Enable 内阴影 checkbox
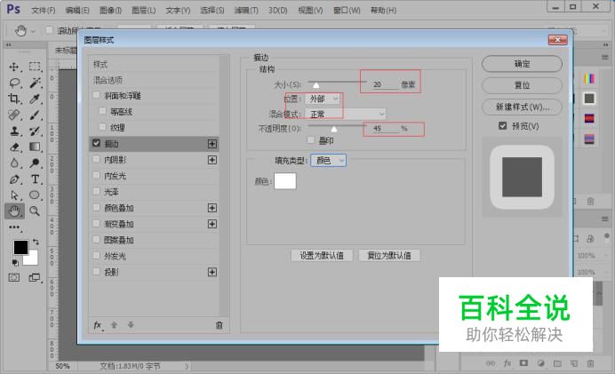This screenshot has height=374, width=615. [97, 159]
